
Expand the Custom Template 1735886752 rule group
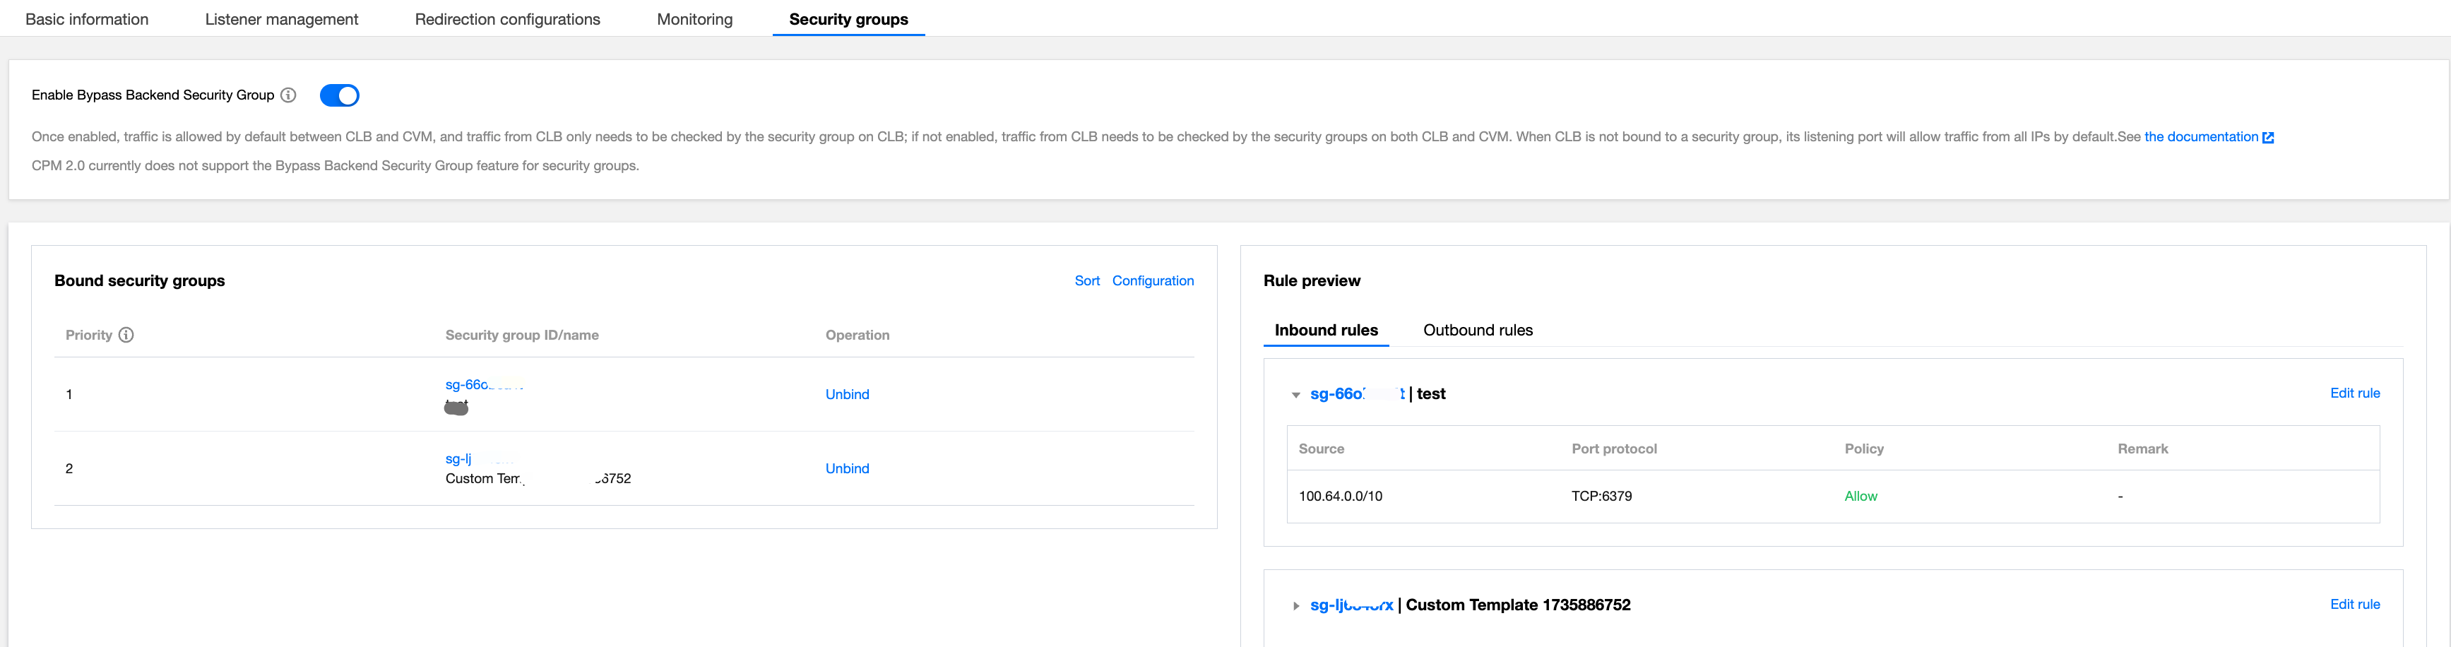click(1296, 606)
